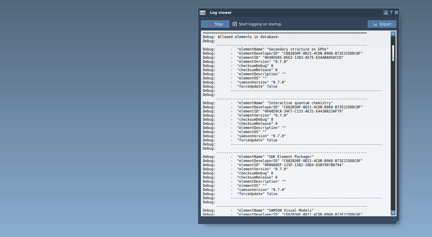Screen dimensions: 432x237
Task: Click the lock icon in the title bar
Action: 386,13
